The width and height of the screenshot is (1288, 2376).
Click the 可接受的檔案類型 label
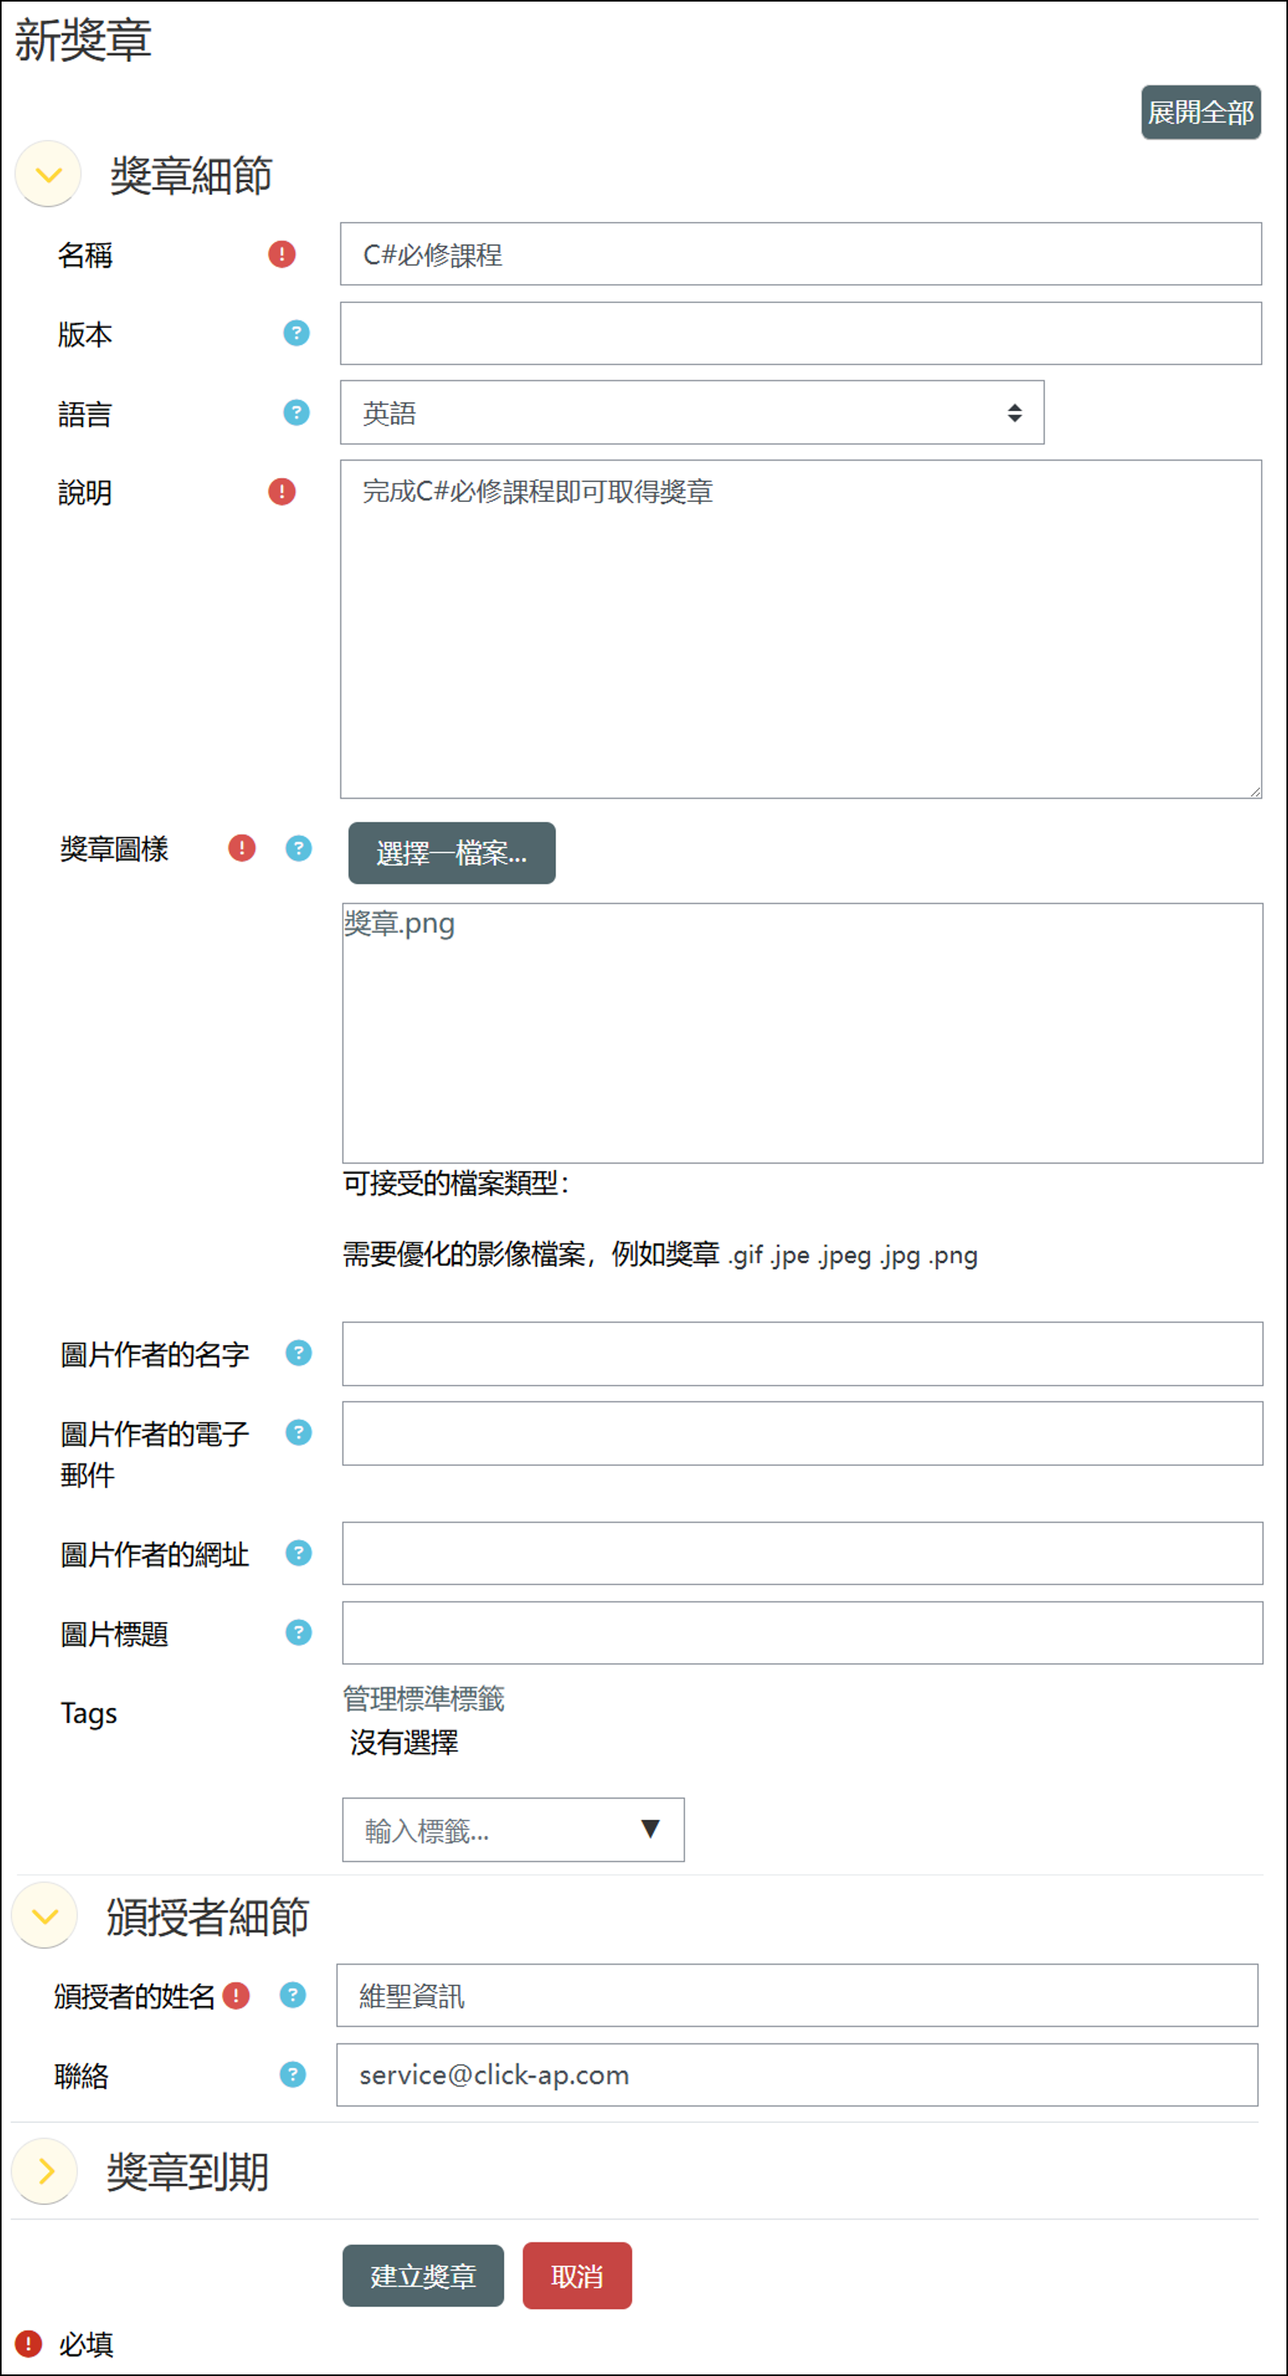click(x=456, y=1184)
